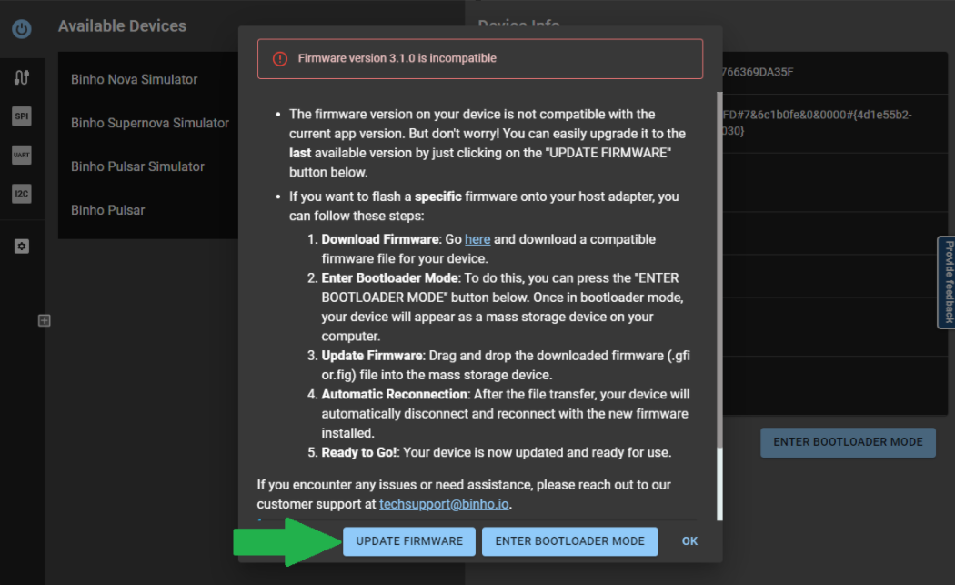This screenshot has height=585, width=955.
Task: Open the settings gear icon in the sidebar
Action: tap(22, 247)
